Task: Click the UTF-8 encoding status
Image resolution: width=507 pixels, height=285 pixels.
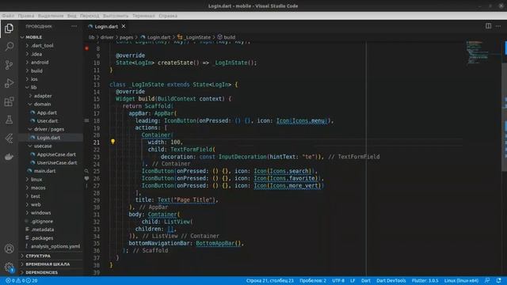Action: coord(338,280)
